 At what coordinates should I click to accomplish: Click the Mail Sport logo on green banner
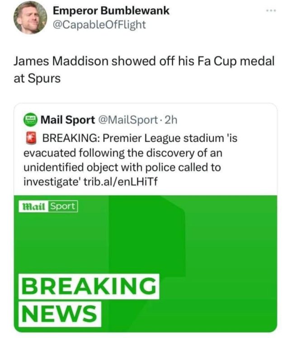pyautogui.click(x=48, y=206)
